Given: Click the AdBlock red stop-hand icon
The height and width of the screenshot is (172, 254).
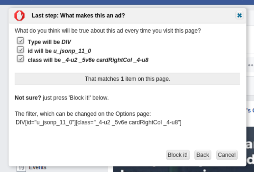Looking at the screenshot, I should 19,16.
